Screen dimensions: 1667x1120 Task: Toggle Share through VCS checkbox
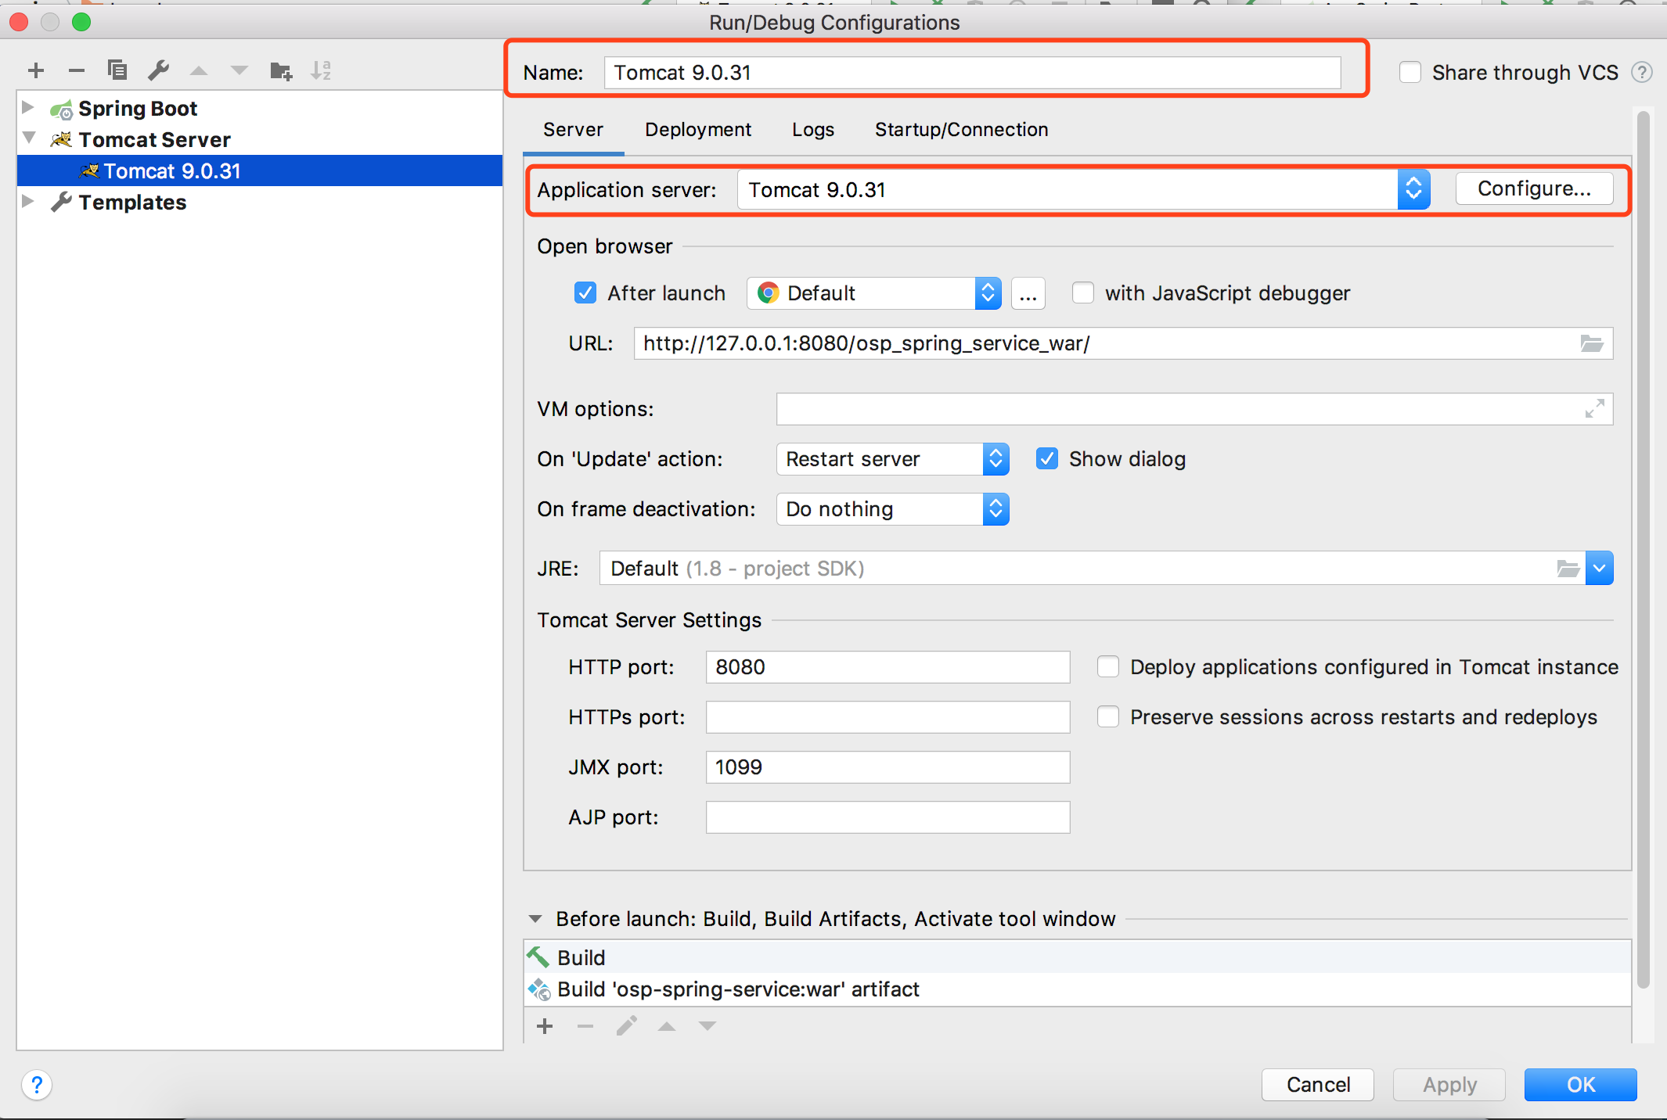tap(1410, 73)
